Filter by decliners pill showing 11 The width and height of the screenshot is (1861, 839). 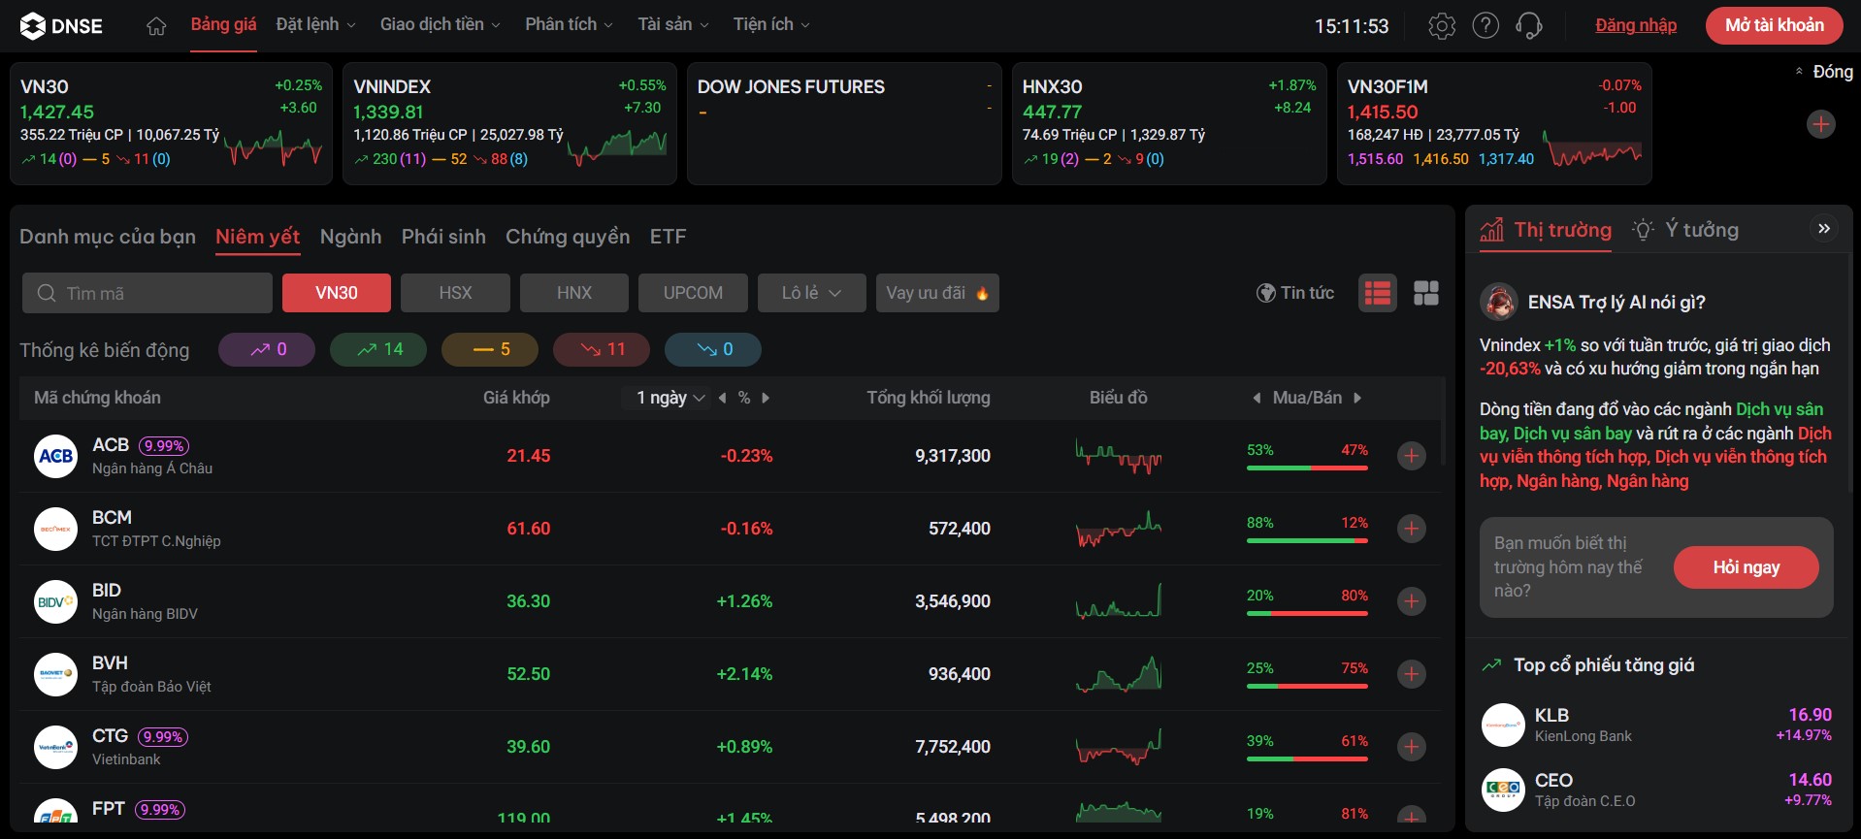tap(602, 349)
